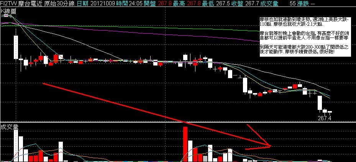
Task: Click the note line starting "摩根也如就連動"
Action: tap(303, 20)
